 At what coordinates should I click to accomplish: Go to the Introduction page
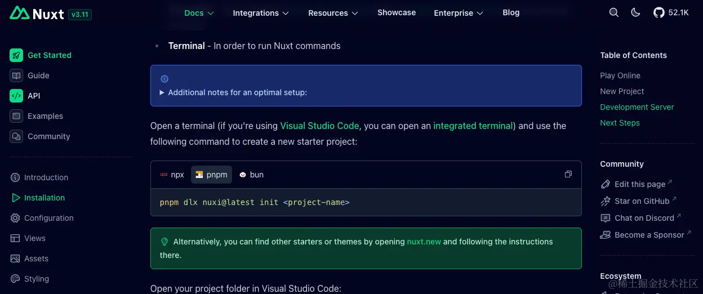click(46, 177)
